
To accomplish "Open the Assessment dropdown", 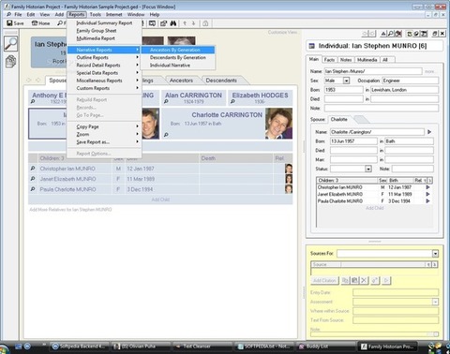I will (435, 302).
